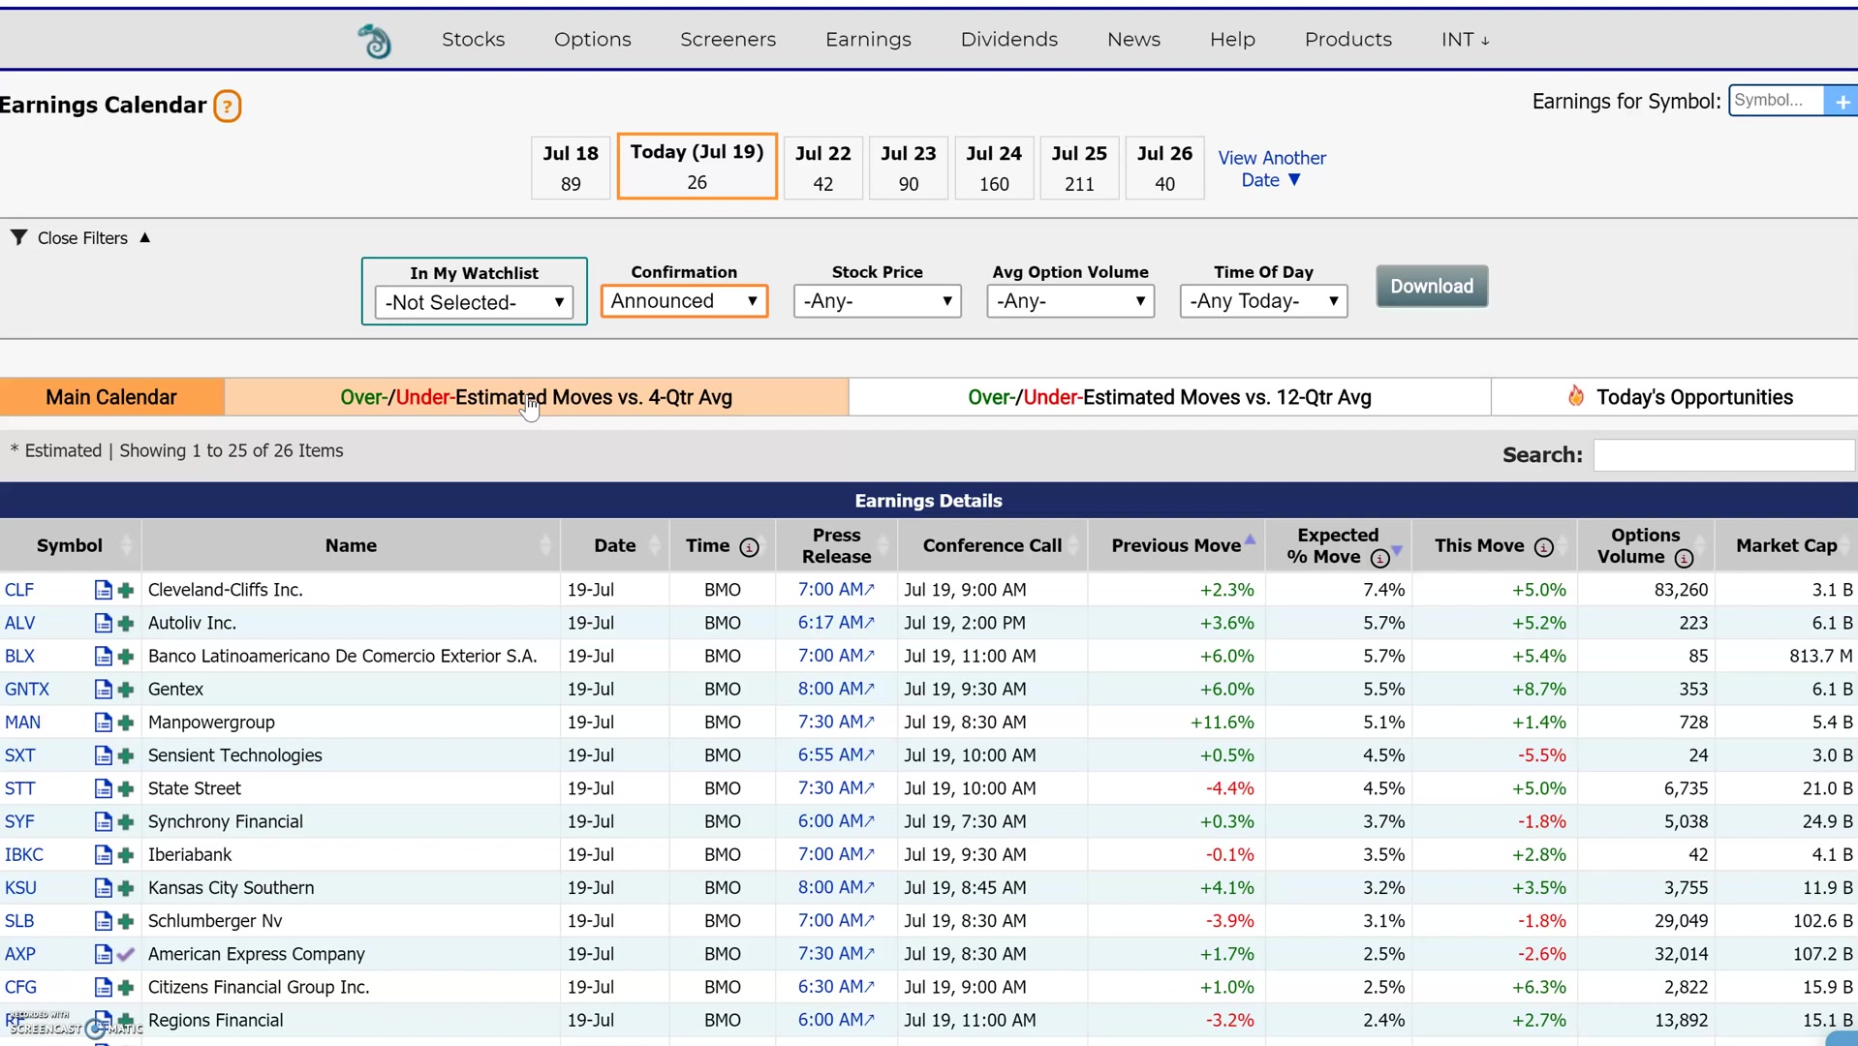Switch to the Main Calendar tab
This screenshot has height=1046, width=1858.
coord(111,397)
